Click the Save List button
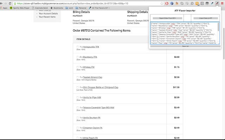 185,46
